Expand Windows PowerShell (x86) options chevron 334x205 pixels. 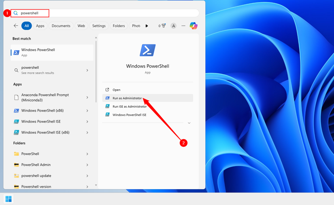click(x=87, y=110)
